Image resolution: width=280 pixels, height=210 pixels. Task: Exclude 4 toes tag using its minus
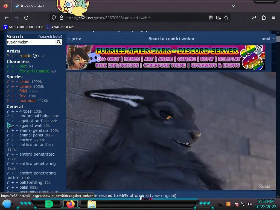[17, 112]
